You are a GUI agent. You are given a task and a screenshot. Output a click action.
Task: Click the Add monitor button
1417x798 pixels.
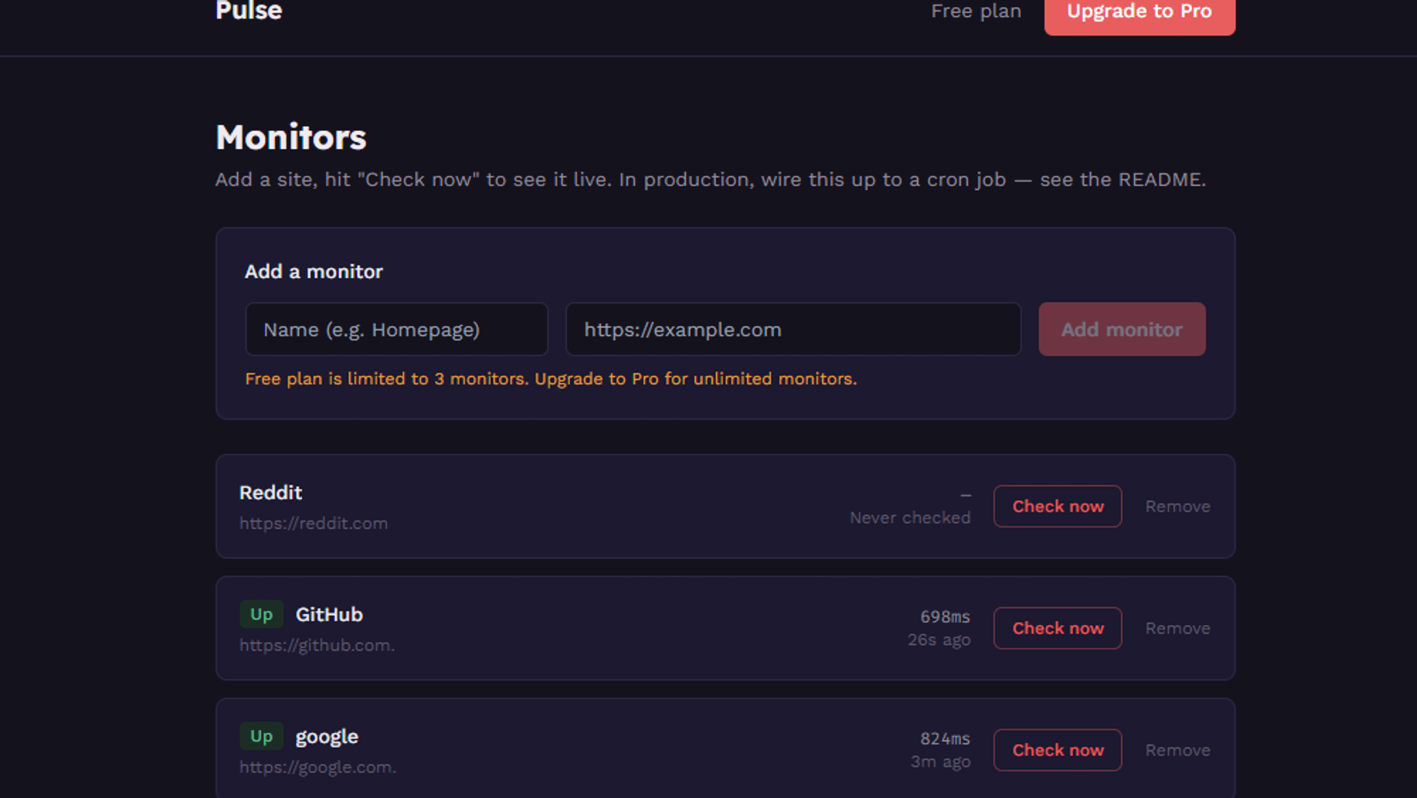point(1122,329)
